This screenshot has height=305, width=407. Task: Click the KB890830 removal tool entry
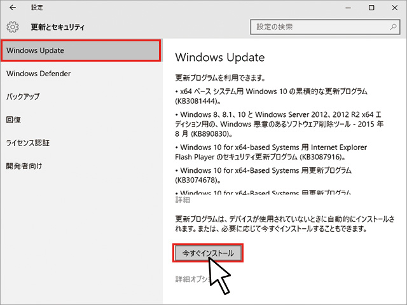pos(279,125)
